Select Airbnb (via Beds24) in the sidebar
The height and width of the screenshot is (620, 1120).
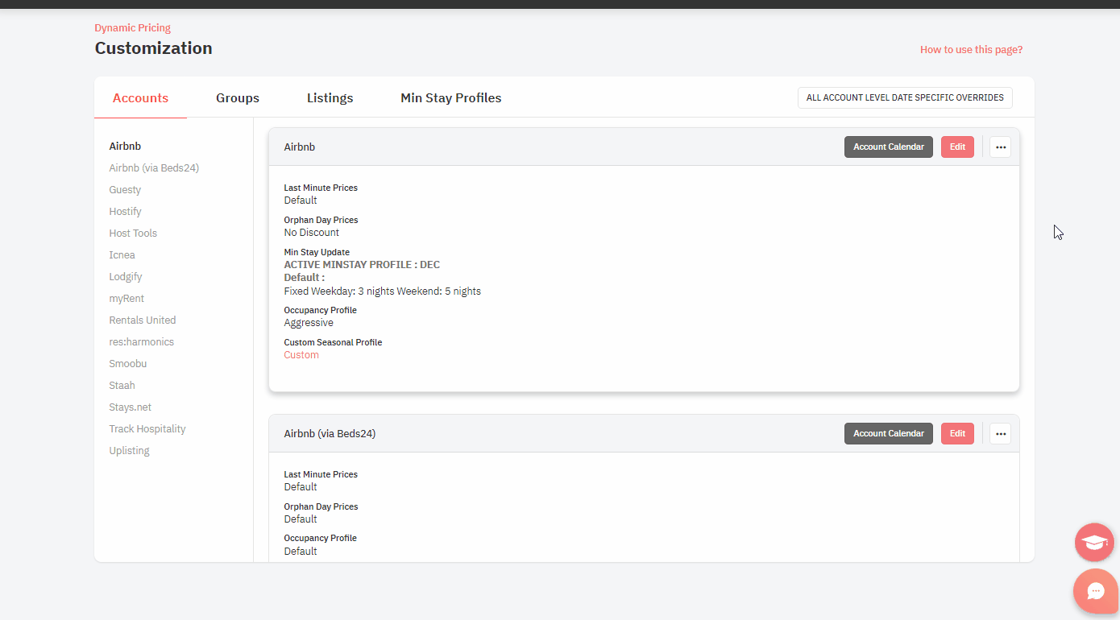coord(154,168)
